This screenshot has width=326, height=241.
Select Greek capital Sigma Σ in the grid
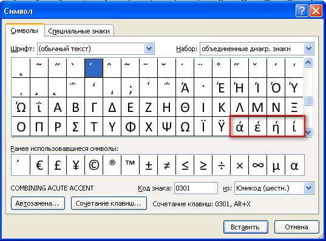tap(76, 127)
